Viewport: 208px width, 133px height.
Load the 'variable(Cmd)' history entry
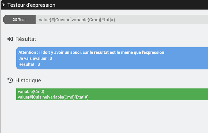31,91
